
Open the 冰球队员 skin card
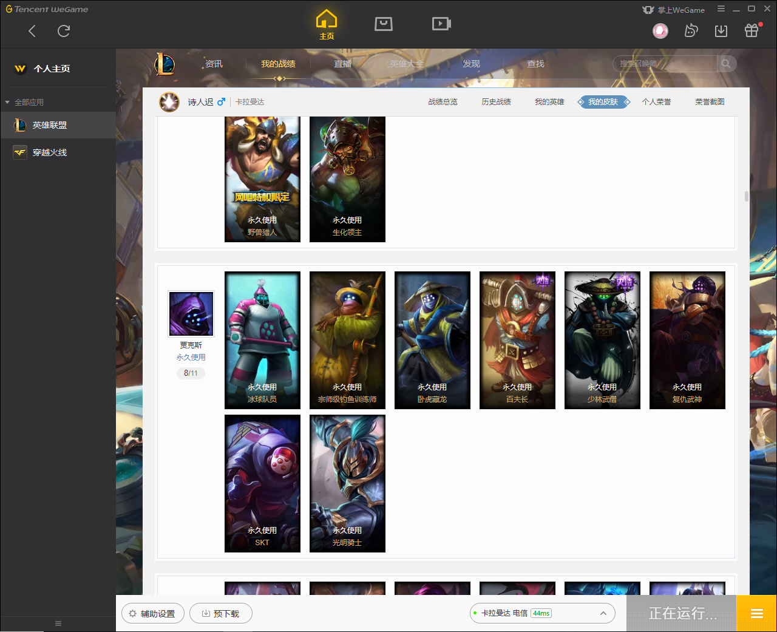point(262,340)
